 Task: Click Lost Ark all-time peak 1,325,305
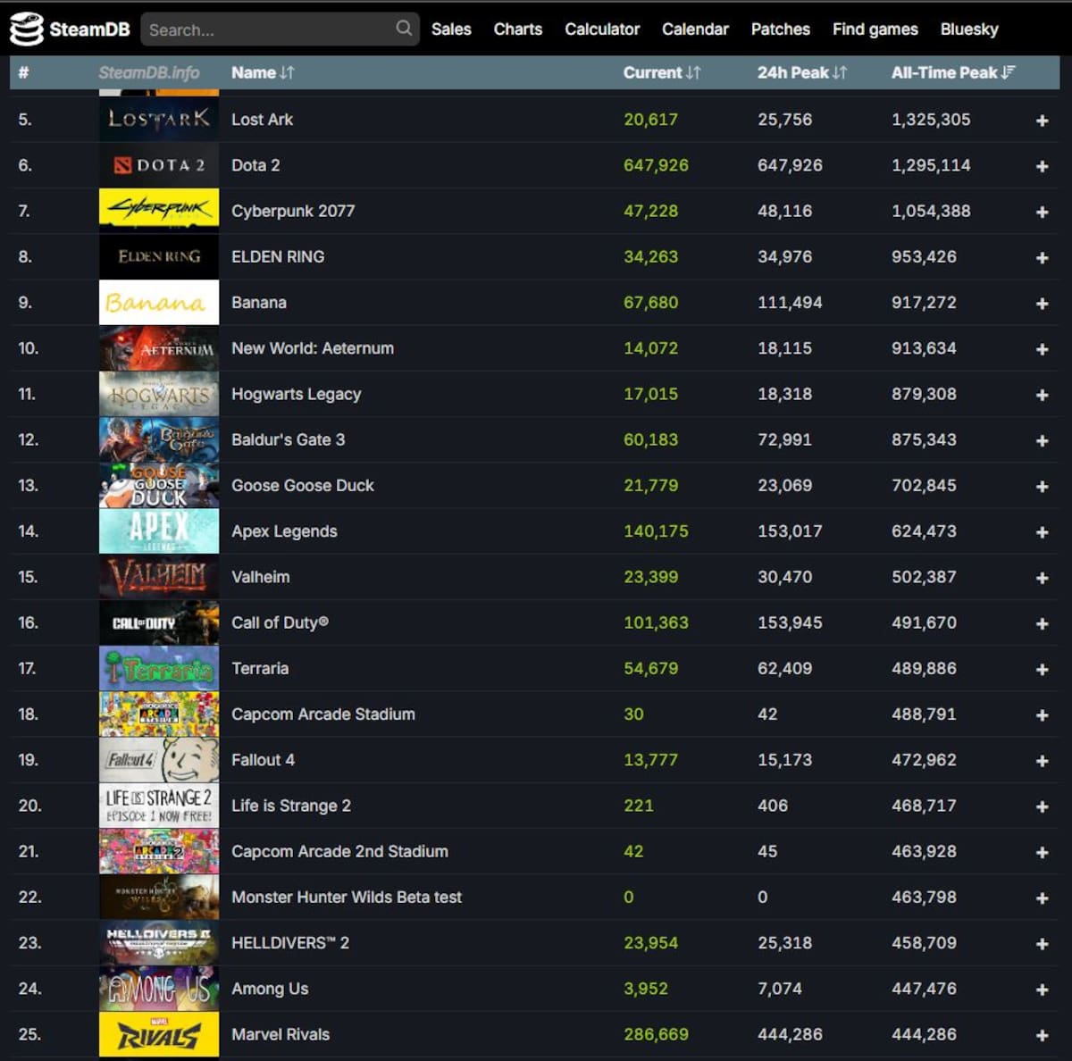point(931,120)
